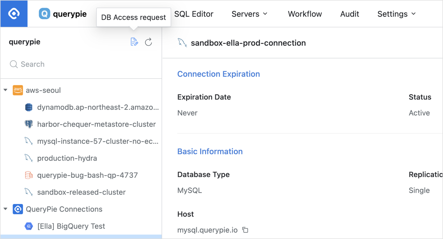This screenshot has height=239, width=443.
Task: Refresh the connection list
Action: pyautogui.click(x=148, y=42)
